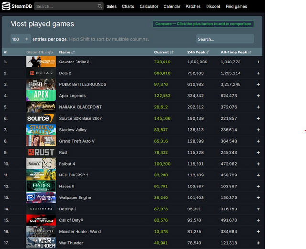This screenshot has height=249, width=306.
Task: Open the entries per page dropdown
Action: click(21, 39)
